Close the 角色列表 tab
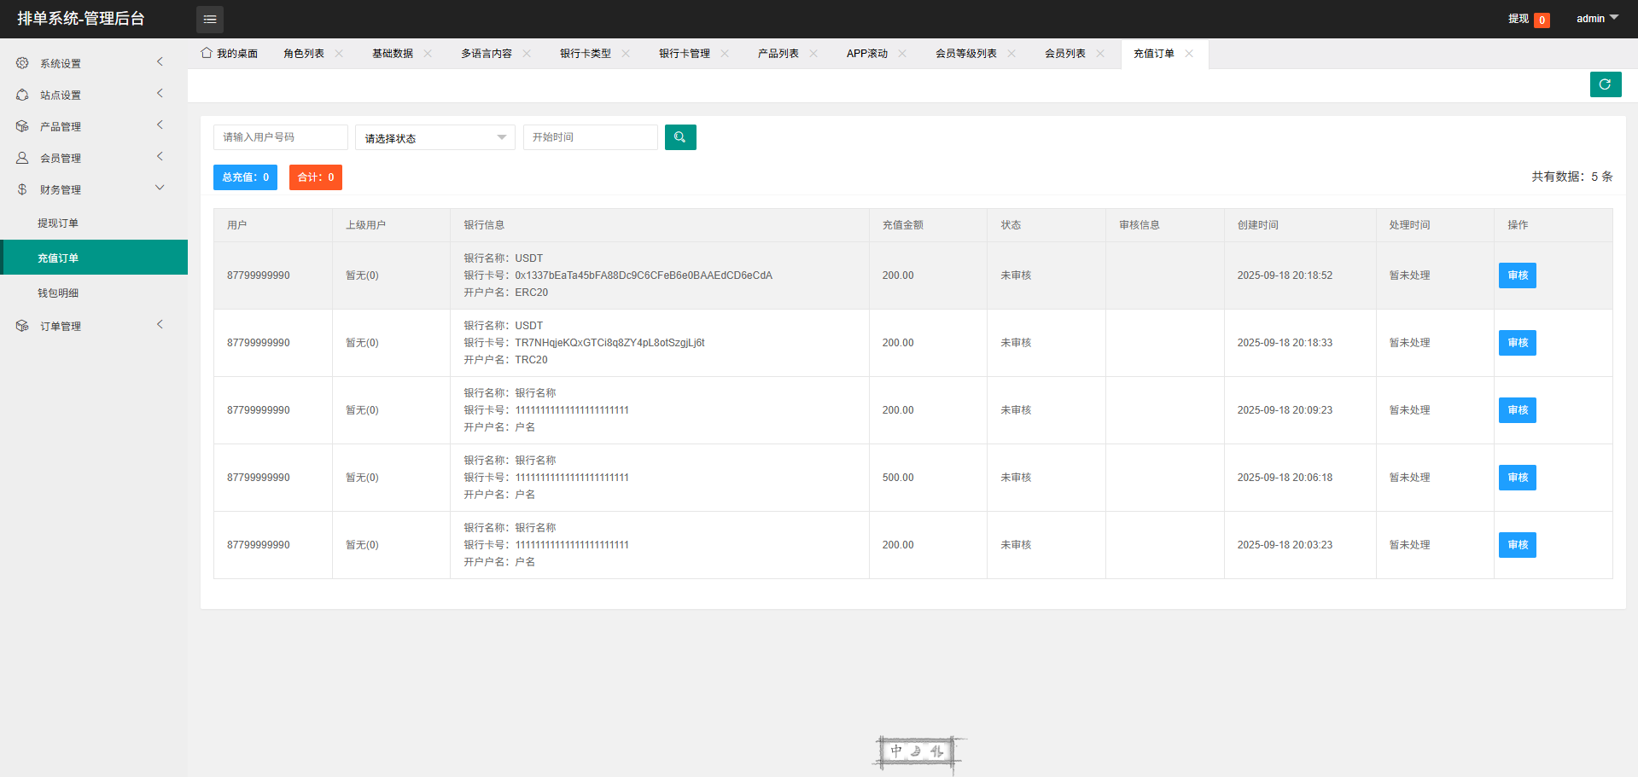Viewport: 1638px width, 777px height. pos(339,53)
